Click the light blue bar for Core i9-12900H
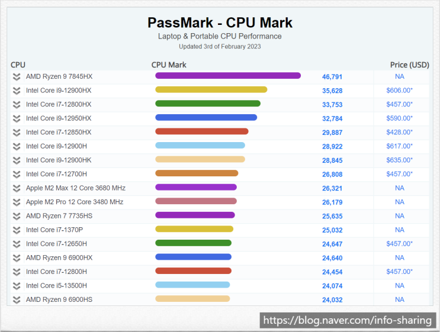 tap(200, 146)
